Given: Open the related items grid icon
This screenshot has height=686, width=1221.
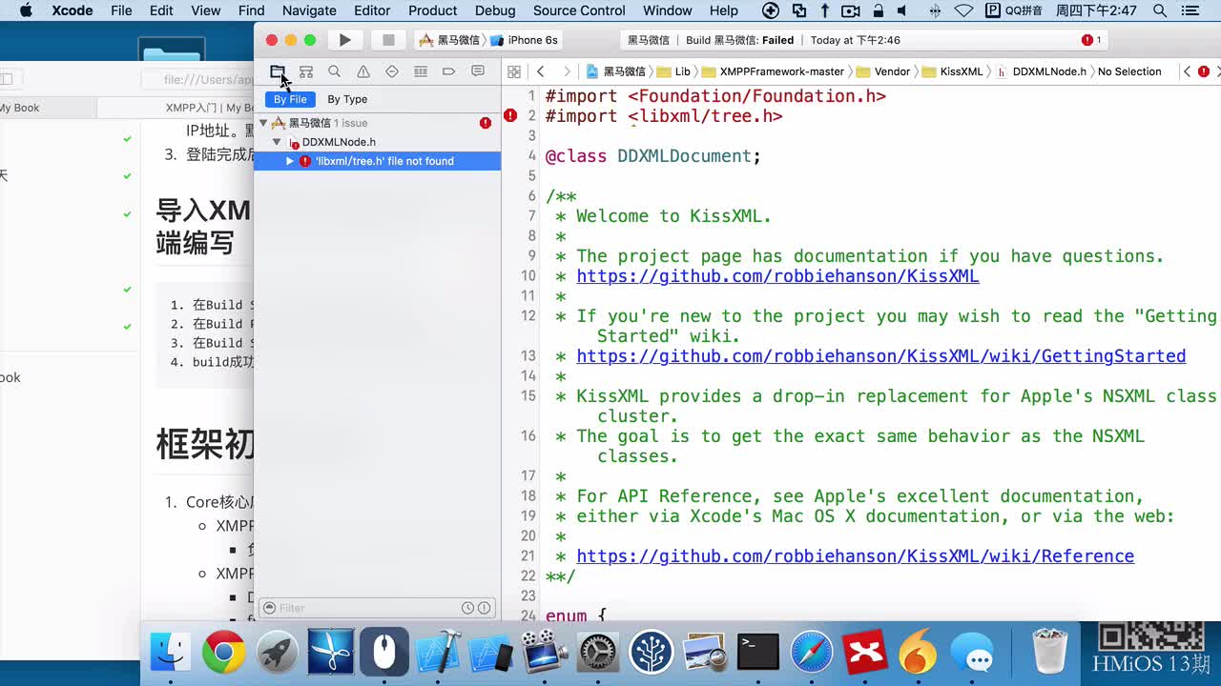Looking at the screenshot, I should click(x=514, y=71).
